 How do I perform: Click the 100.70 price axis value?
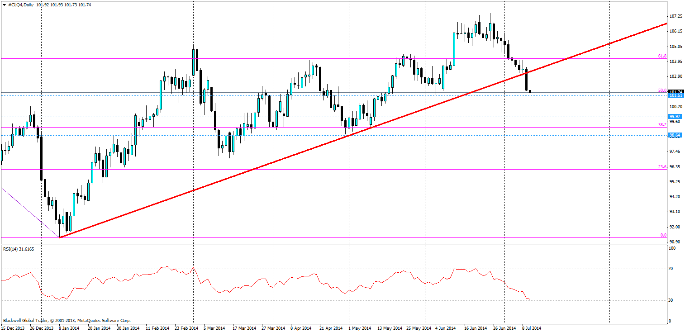(x=675, y=106)
